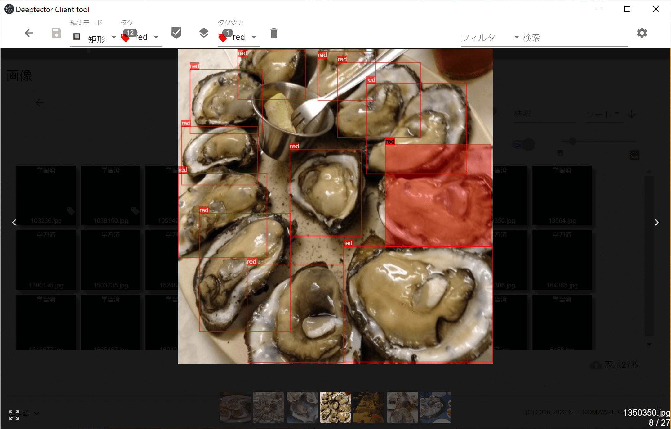Open the red tag dropdown under タグ

click(x=157, y=37)
